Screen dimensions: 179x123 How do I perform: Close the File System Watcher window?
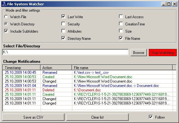pos(175,4)
